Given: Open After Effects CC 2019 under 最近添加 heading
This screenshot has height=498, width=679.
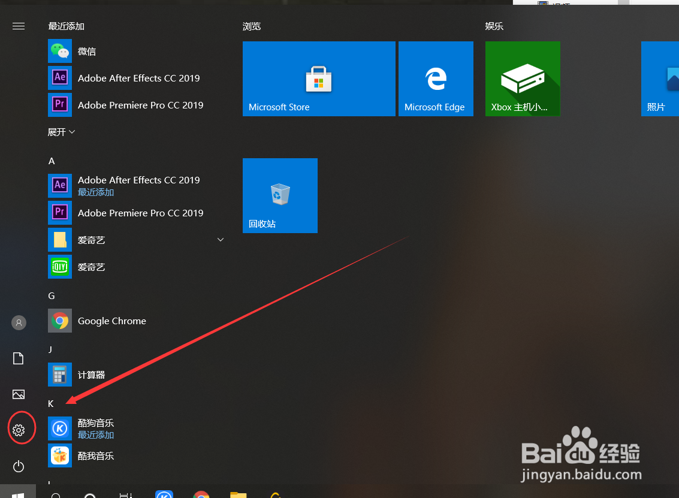Looking at the screenshot, I should click(x=136, y=78).
